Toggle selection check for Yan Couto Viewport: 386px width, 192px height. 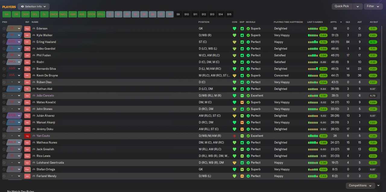pyautogui.click(x=4, y=136)
